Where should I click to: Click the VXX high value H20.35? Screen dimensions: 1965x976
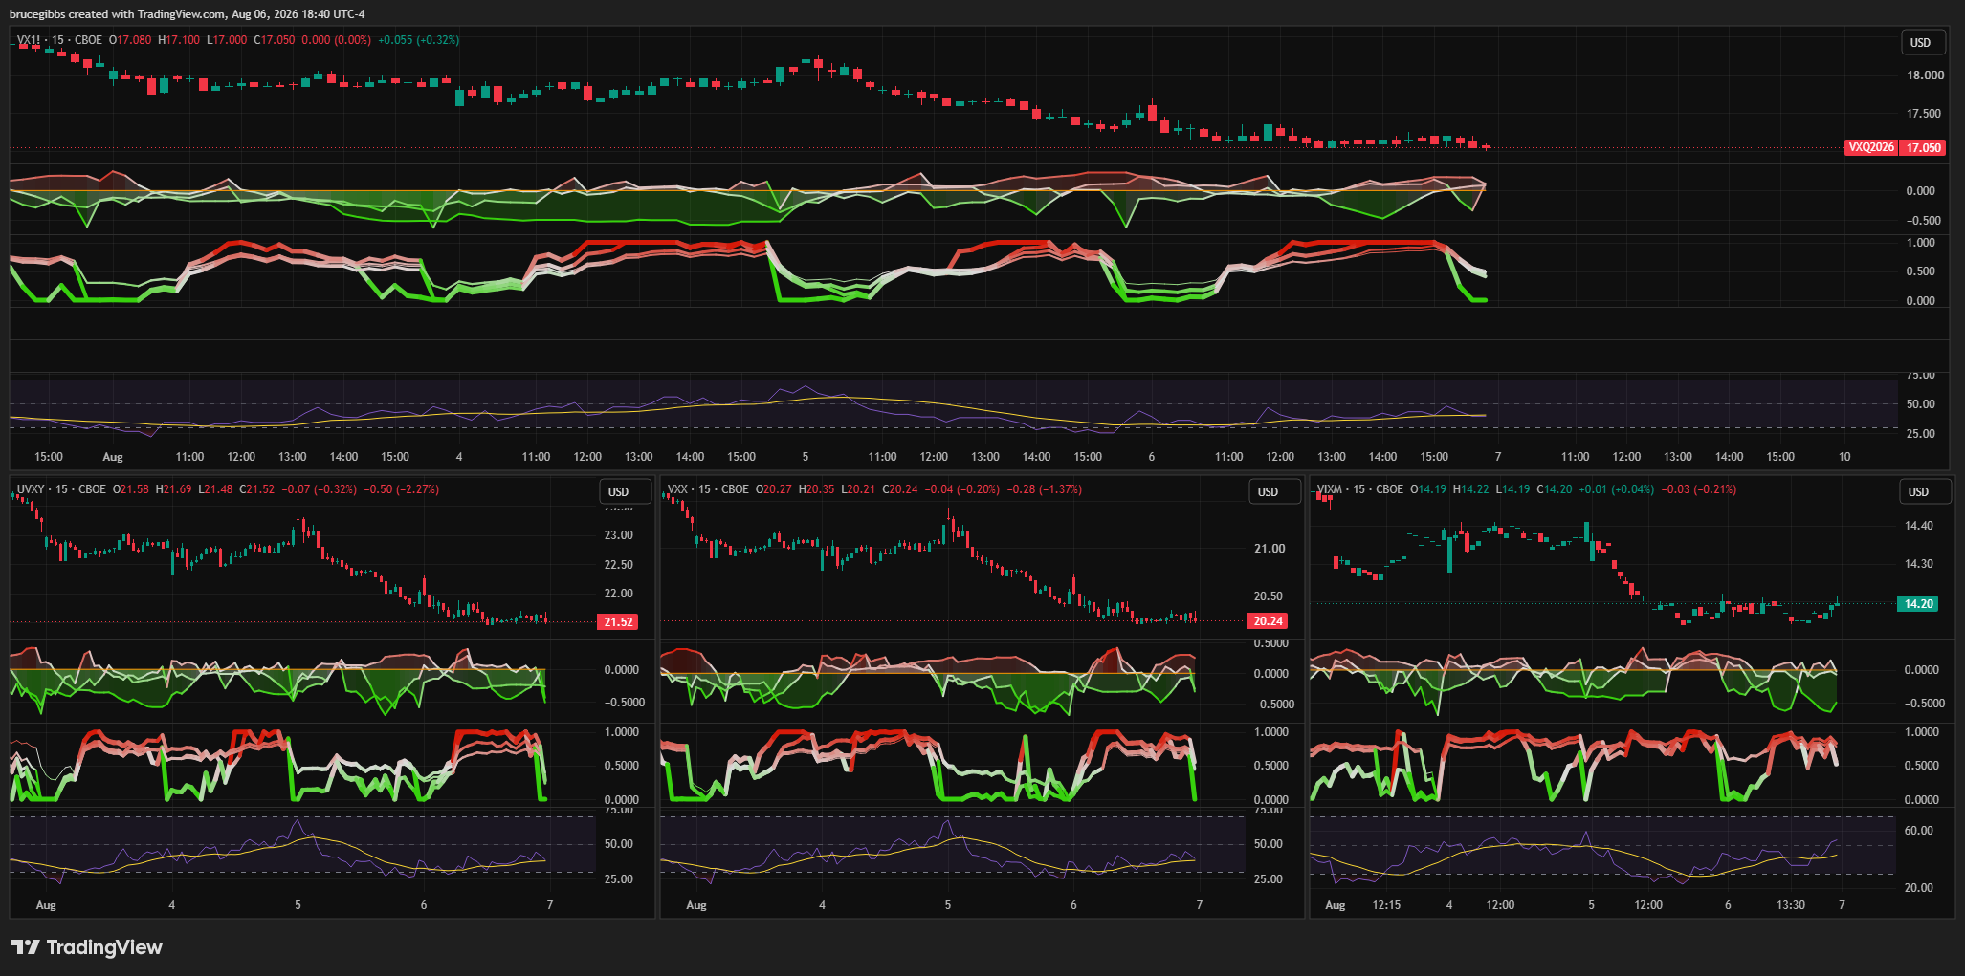pos(819,489)
